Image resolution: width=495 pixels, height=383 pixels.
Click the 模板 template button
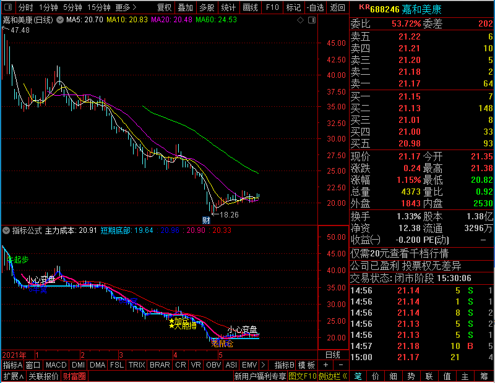[x=306, y=365]
